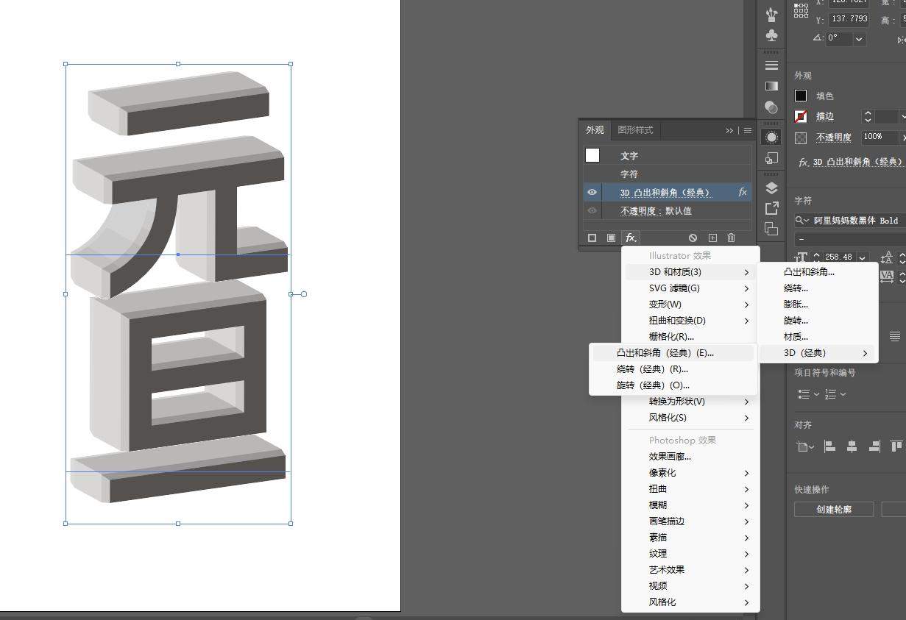Open the Transparency panel icon
Screen dimensions: 906x620
pos(771,107)
